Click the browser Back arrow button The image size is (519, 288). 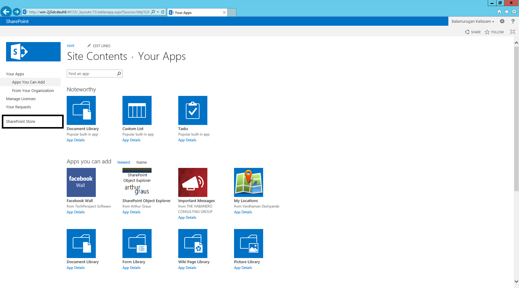[6, 12]
